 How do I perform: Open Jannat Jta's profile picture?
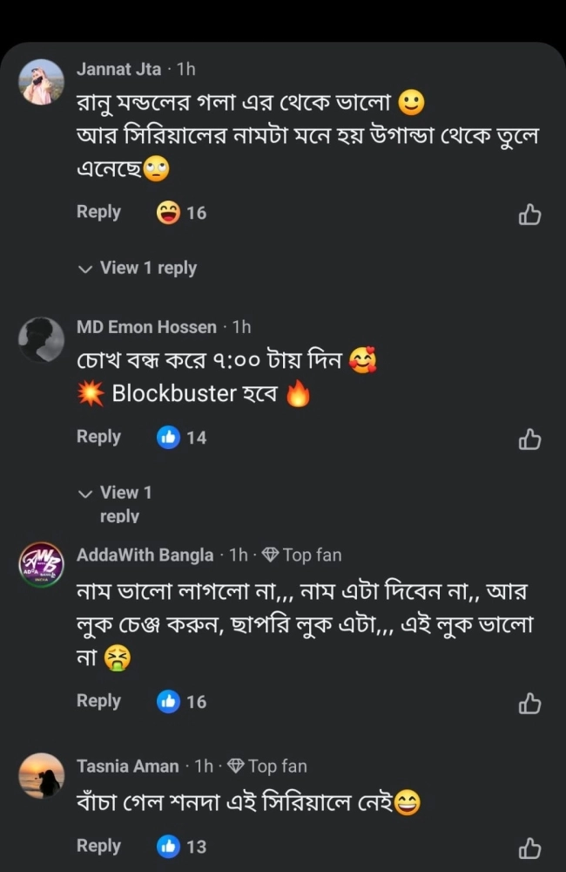point(42,82)
